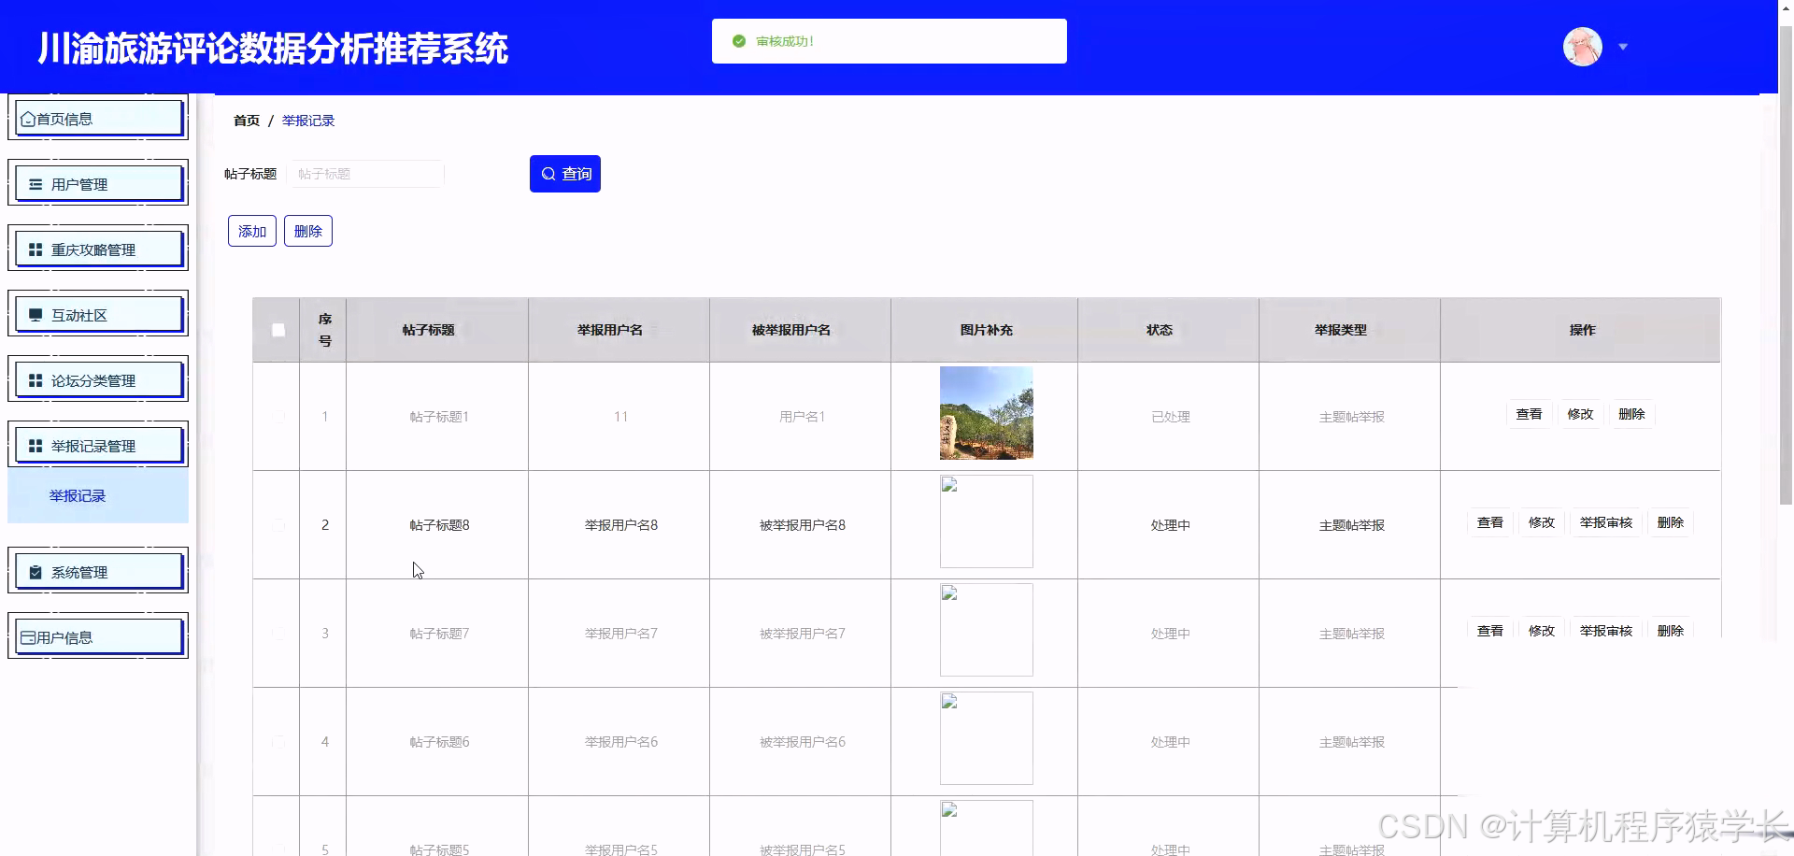1794x856 pixels.
Task: Toggle the select-all checkbox in the table header
Action: pyautogui.click(x=278, y=330)
